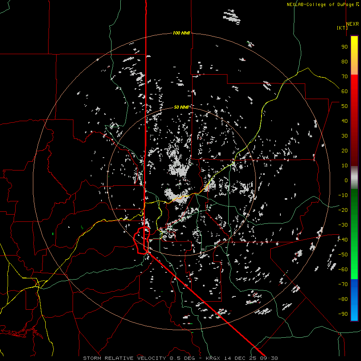This screenshot has width=361, height=361.
Task: Select the 50 label on velocity scale
Action: coord(345,106)
